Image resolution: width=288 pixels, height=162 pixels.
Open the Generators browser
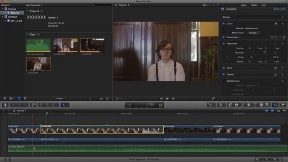click(261, 105)
